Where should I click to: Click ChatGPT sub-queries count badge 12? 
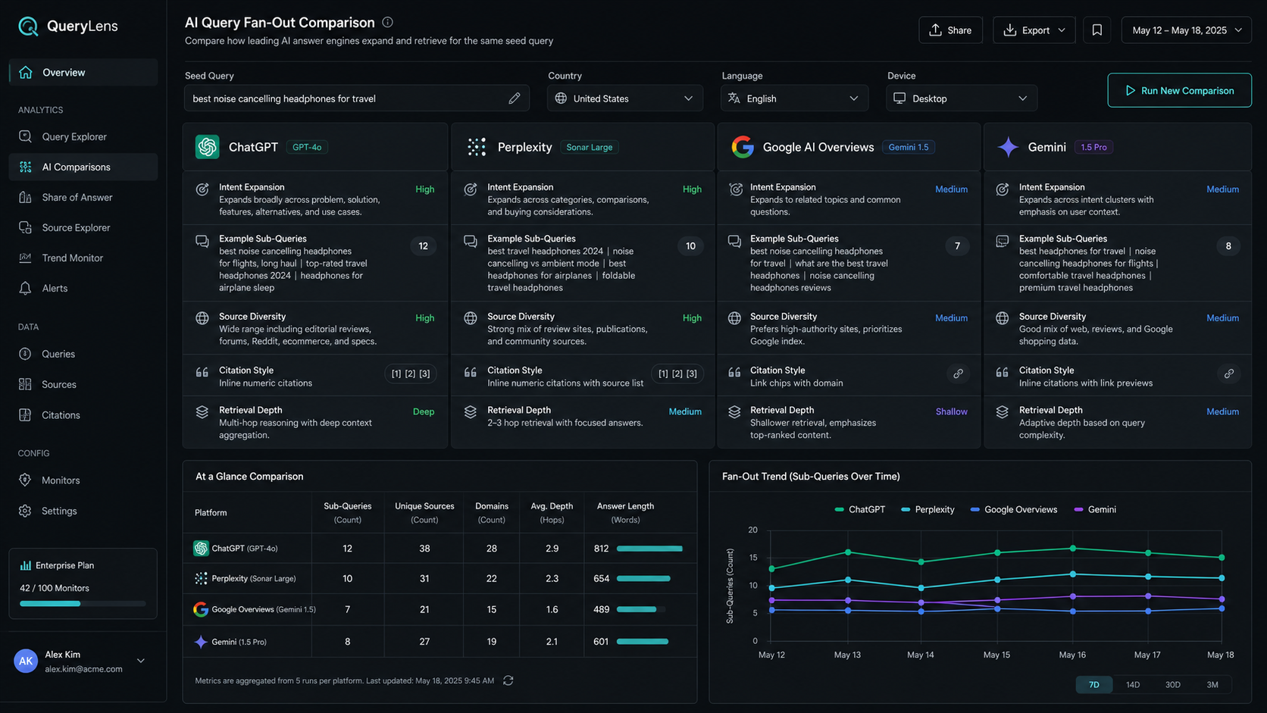pyautogui.click(x=423, y=245)
